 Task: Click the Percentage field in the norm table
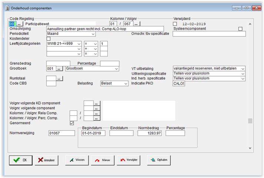point(175,133)
